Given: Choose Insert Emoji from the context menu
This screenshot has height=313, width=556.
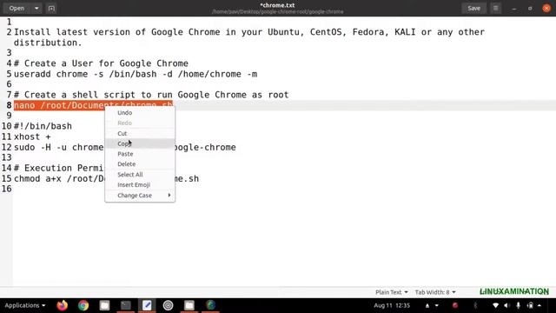Looking at the screenshot, I should click(140, 185).
